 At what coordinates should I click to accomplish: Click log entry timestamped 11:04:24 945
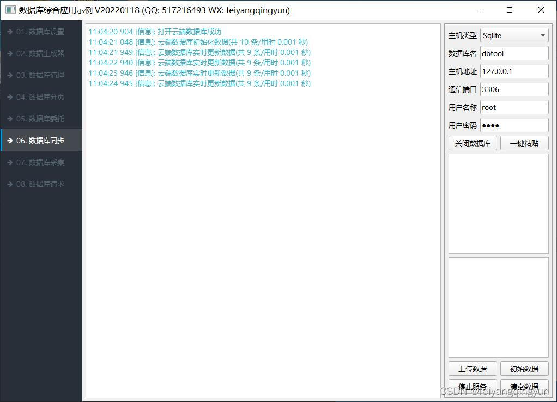point(199,83)
